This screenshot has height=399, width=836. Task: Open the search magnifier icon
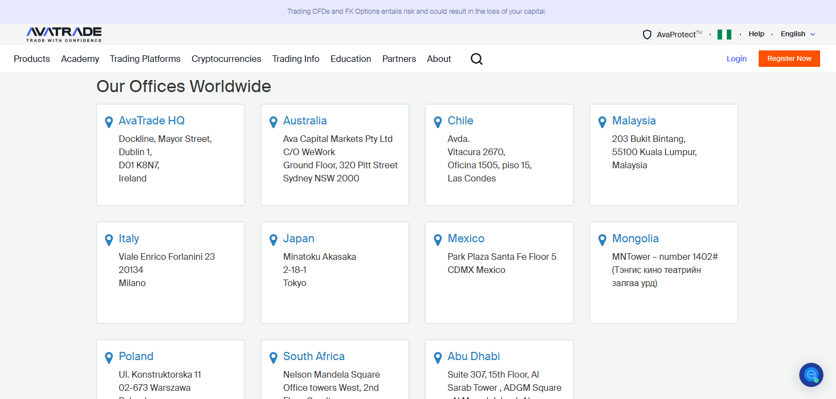pyautogui.click(x=476, y=59)
